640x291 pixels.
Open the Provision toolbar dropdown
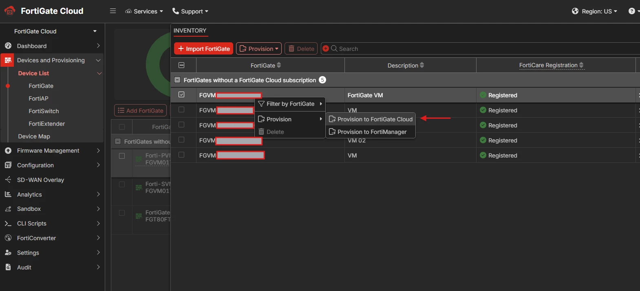point(259,48)
